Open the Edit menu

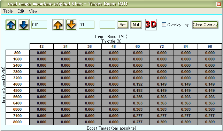coord(21,11)
